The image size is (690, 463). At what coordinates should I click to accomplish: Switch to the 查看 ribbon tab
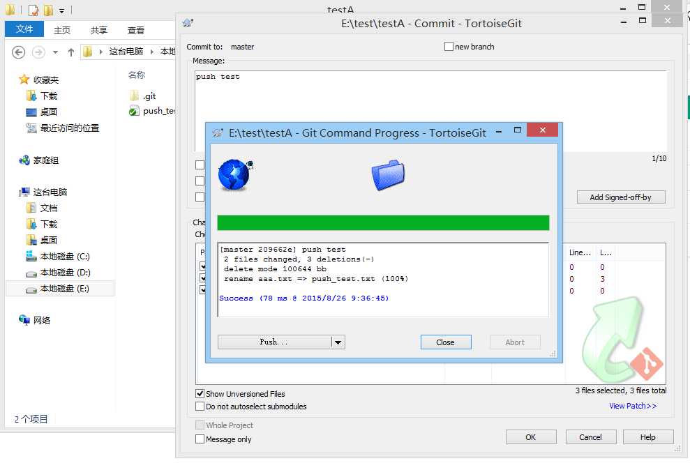pos(135,30)
